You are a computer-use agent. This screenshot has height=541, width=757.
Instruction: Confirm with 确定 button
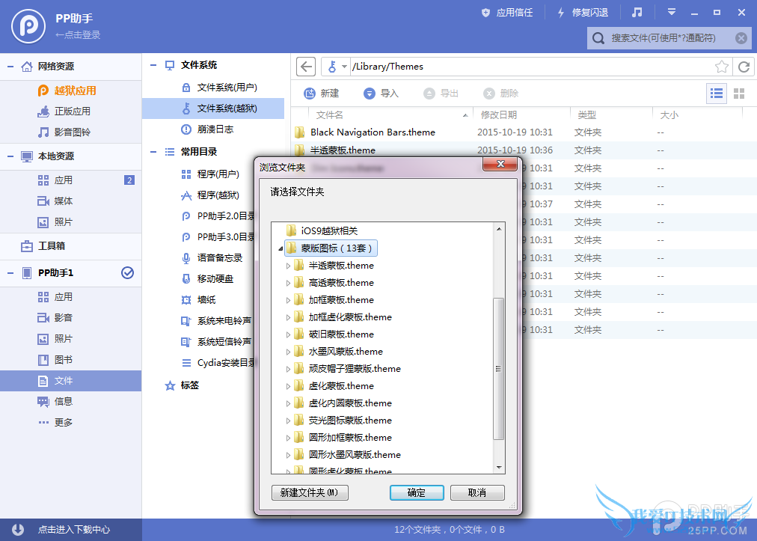pyautogui.click(x=417, y=492)
